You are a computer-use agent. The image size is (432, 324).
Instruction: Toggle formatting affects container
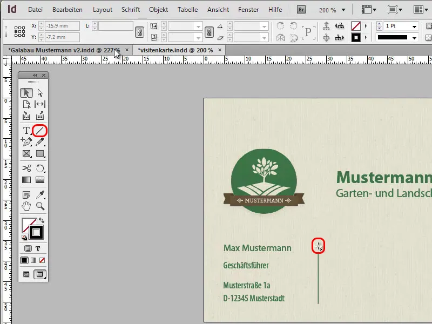(28, 248)
